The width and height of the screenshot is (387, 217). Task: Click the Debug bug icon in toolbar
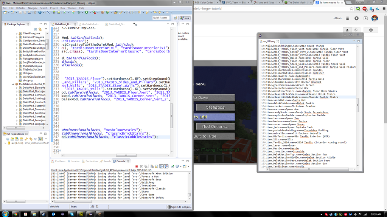pyautogui.click(x=79, y=12)
